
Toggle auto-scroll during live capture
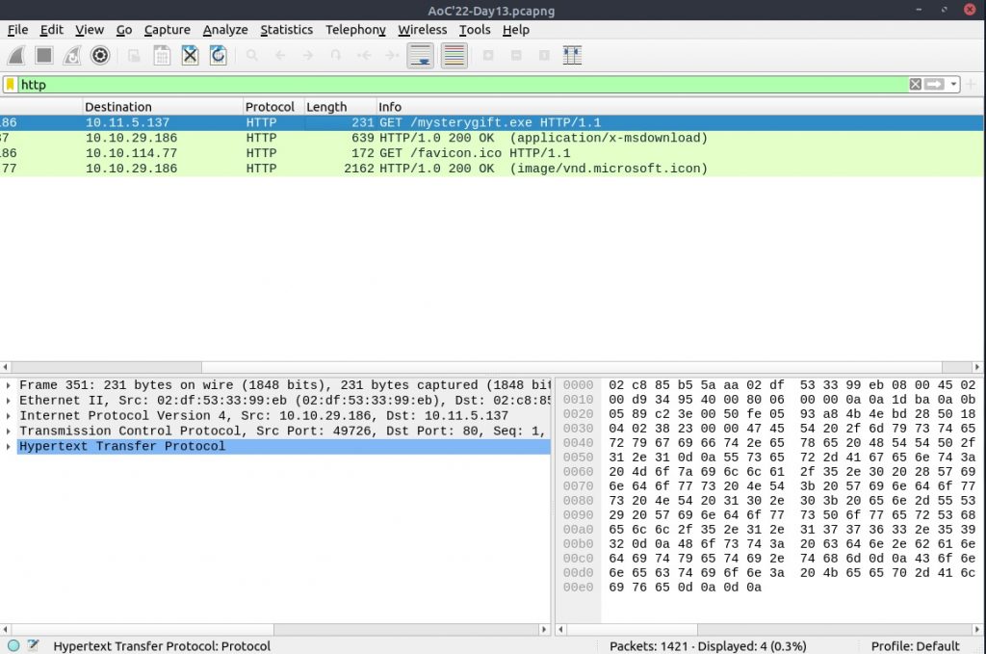pyautogui.click(x=420, y=56)
